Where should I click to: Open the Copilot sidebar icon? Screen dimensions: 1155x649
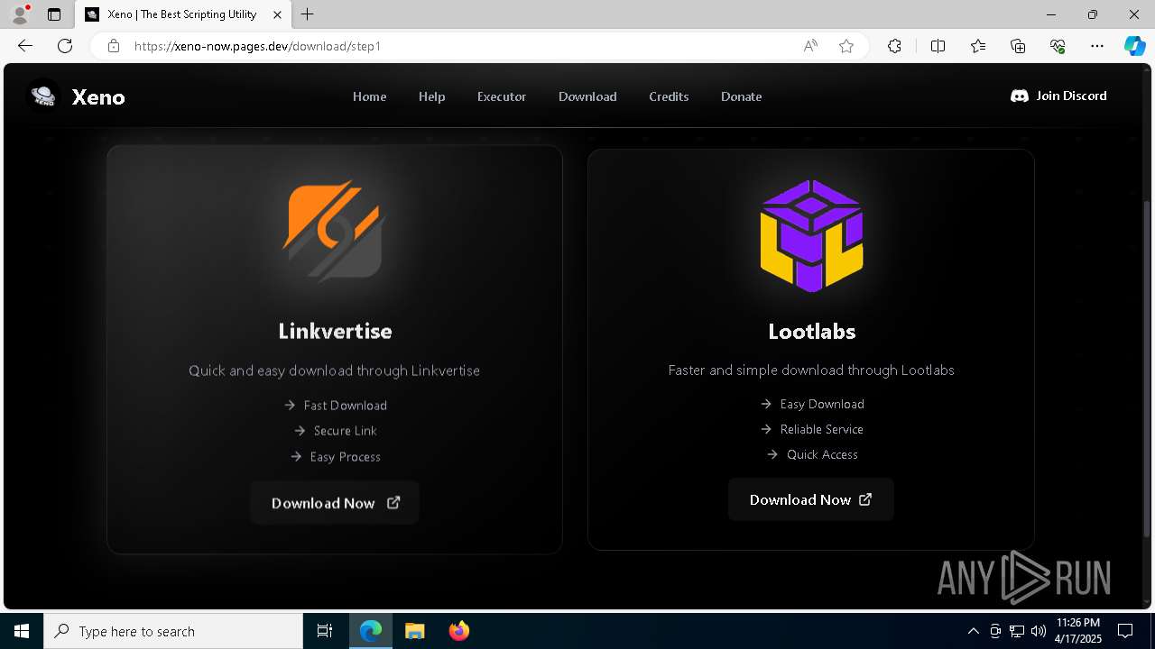coord(1134,46)
